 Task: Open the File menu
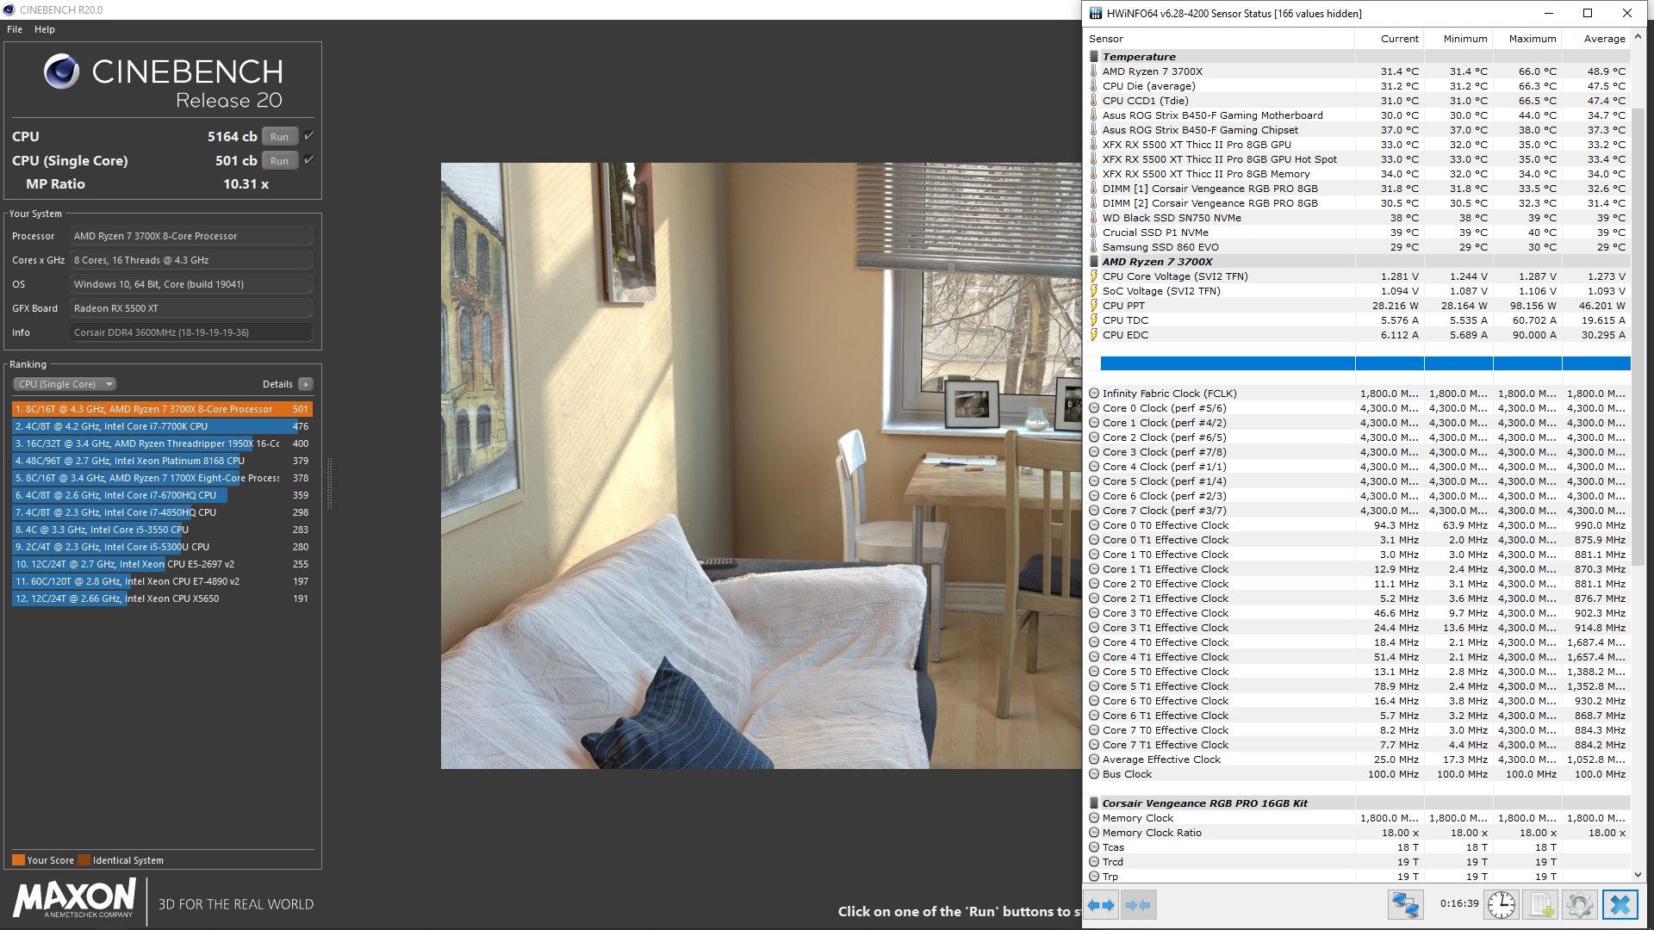(x=15, y=29)
